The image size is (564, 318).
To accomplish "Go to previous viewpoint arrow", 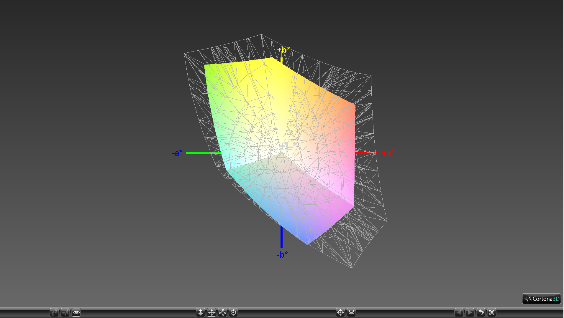I will click(x=459, y=312).
